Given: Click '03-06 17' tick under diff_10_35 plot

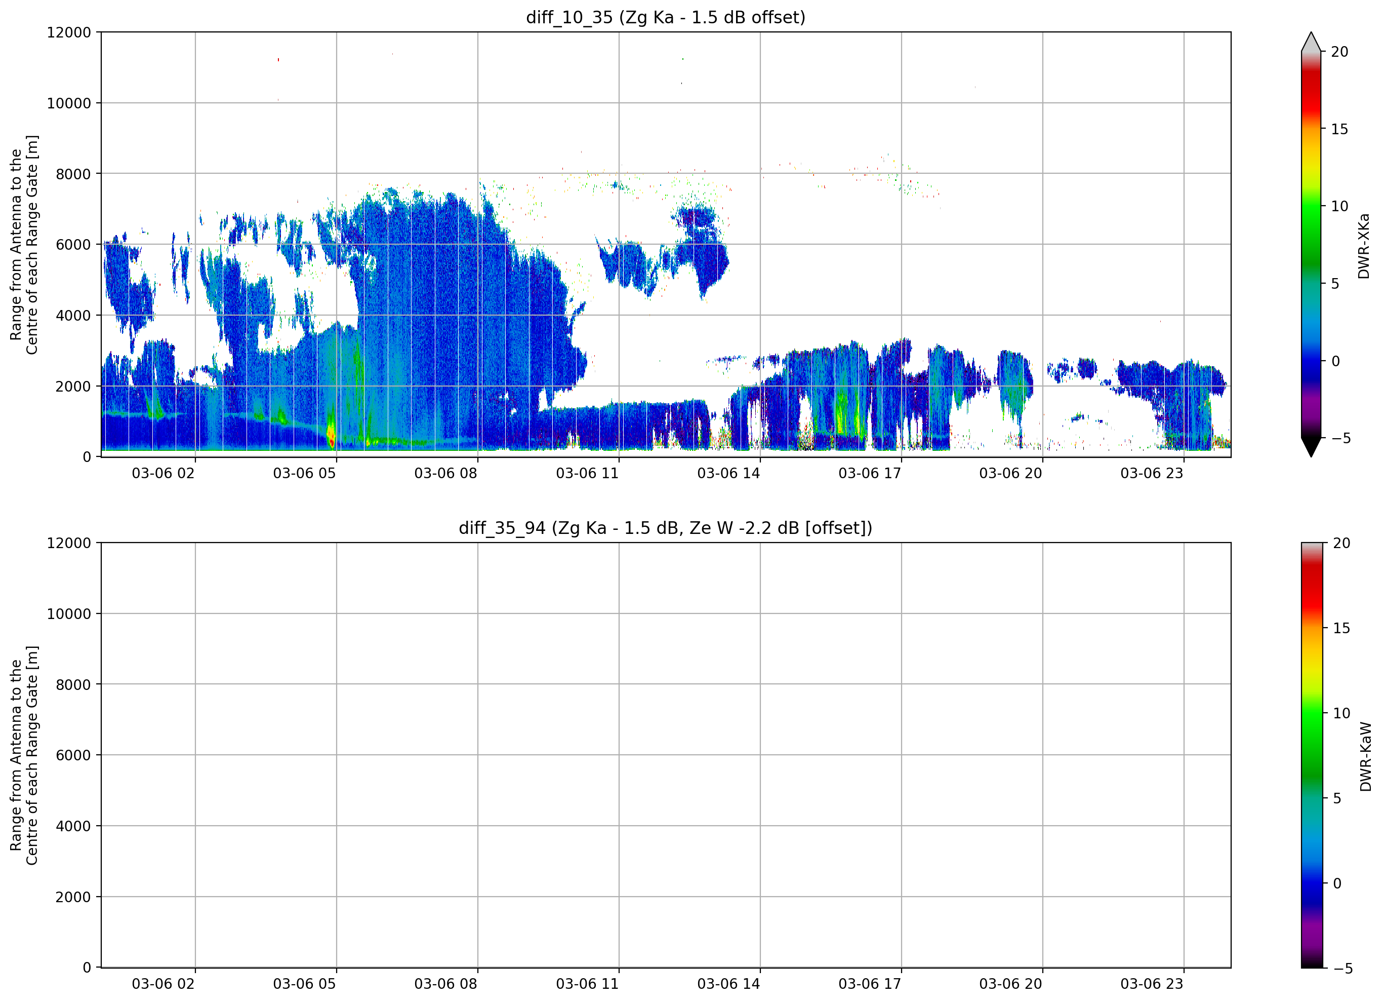Looking at the screenshot, I should click(870, 473).
